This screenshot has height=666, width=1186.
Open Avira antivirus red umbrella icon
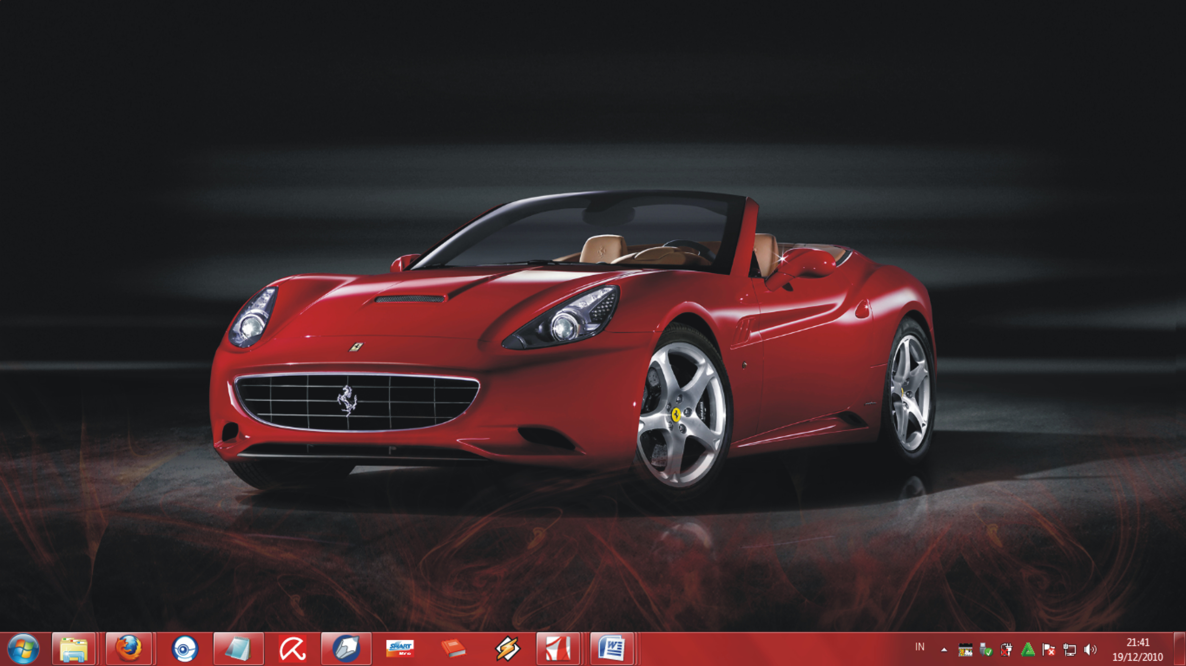tap(292, 649)
